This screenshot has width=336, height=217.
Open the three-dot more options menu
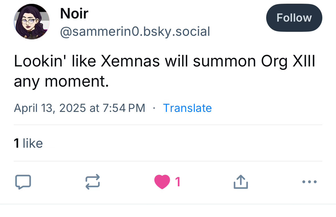point(309,182)
